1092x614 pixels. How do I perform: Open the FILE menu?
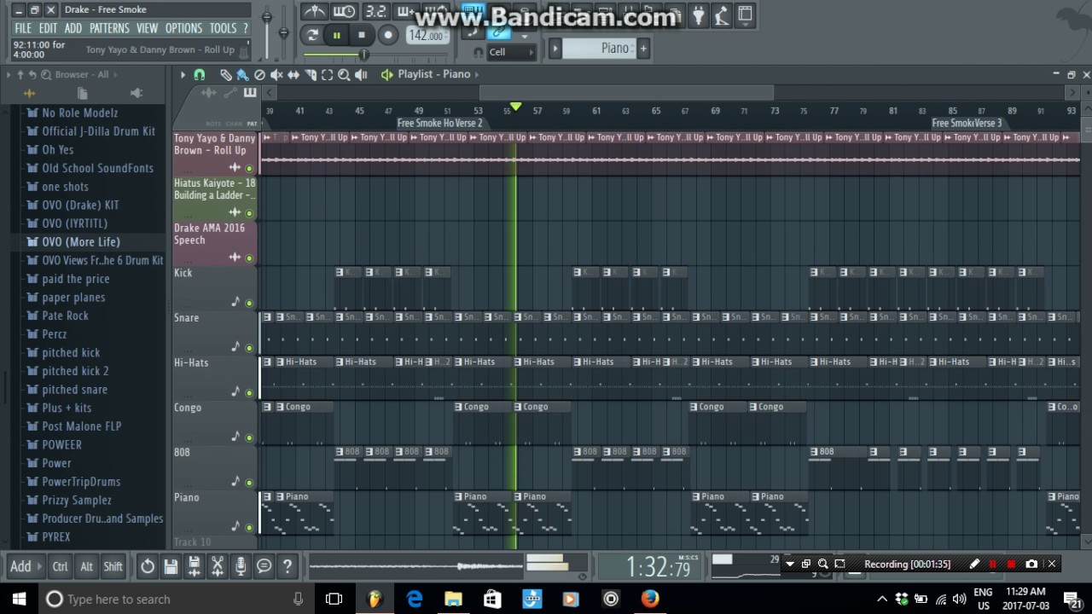(23, 28)
